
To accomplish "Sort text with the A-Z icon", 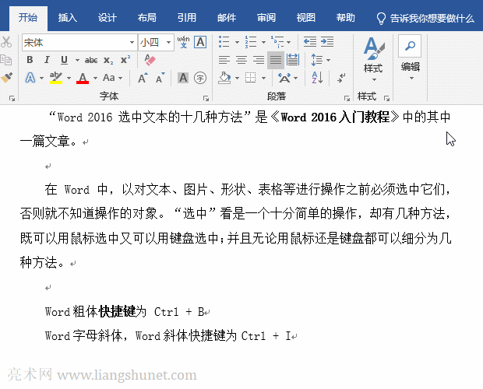I will click(317, 78).
